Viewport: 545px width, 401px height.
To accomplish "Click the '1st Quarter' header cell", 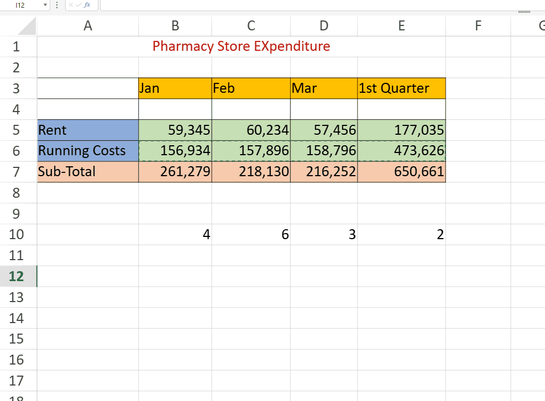I will 401,88.
